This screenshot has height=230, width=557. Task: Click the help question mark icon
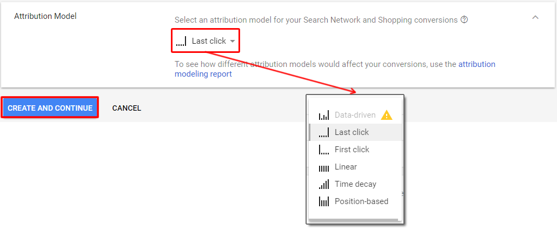coord(464,20)
